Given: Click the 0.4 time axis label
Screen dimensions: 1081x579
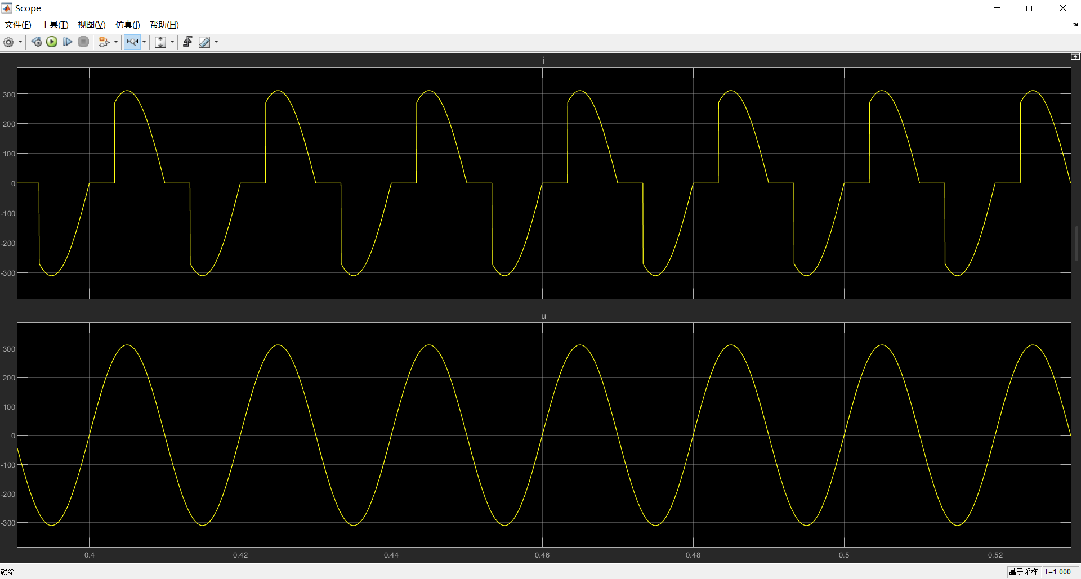Looking at the screenshot, I should [x=90, y=555].
